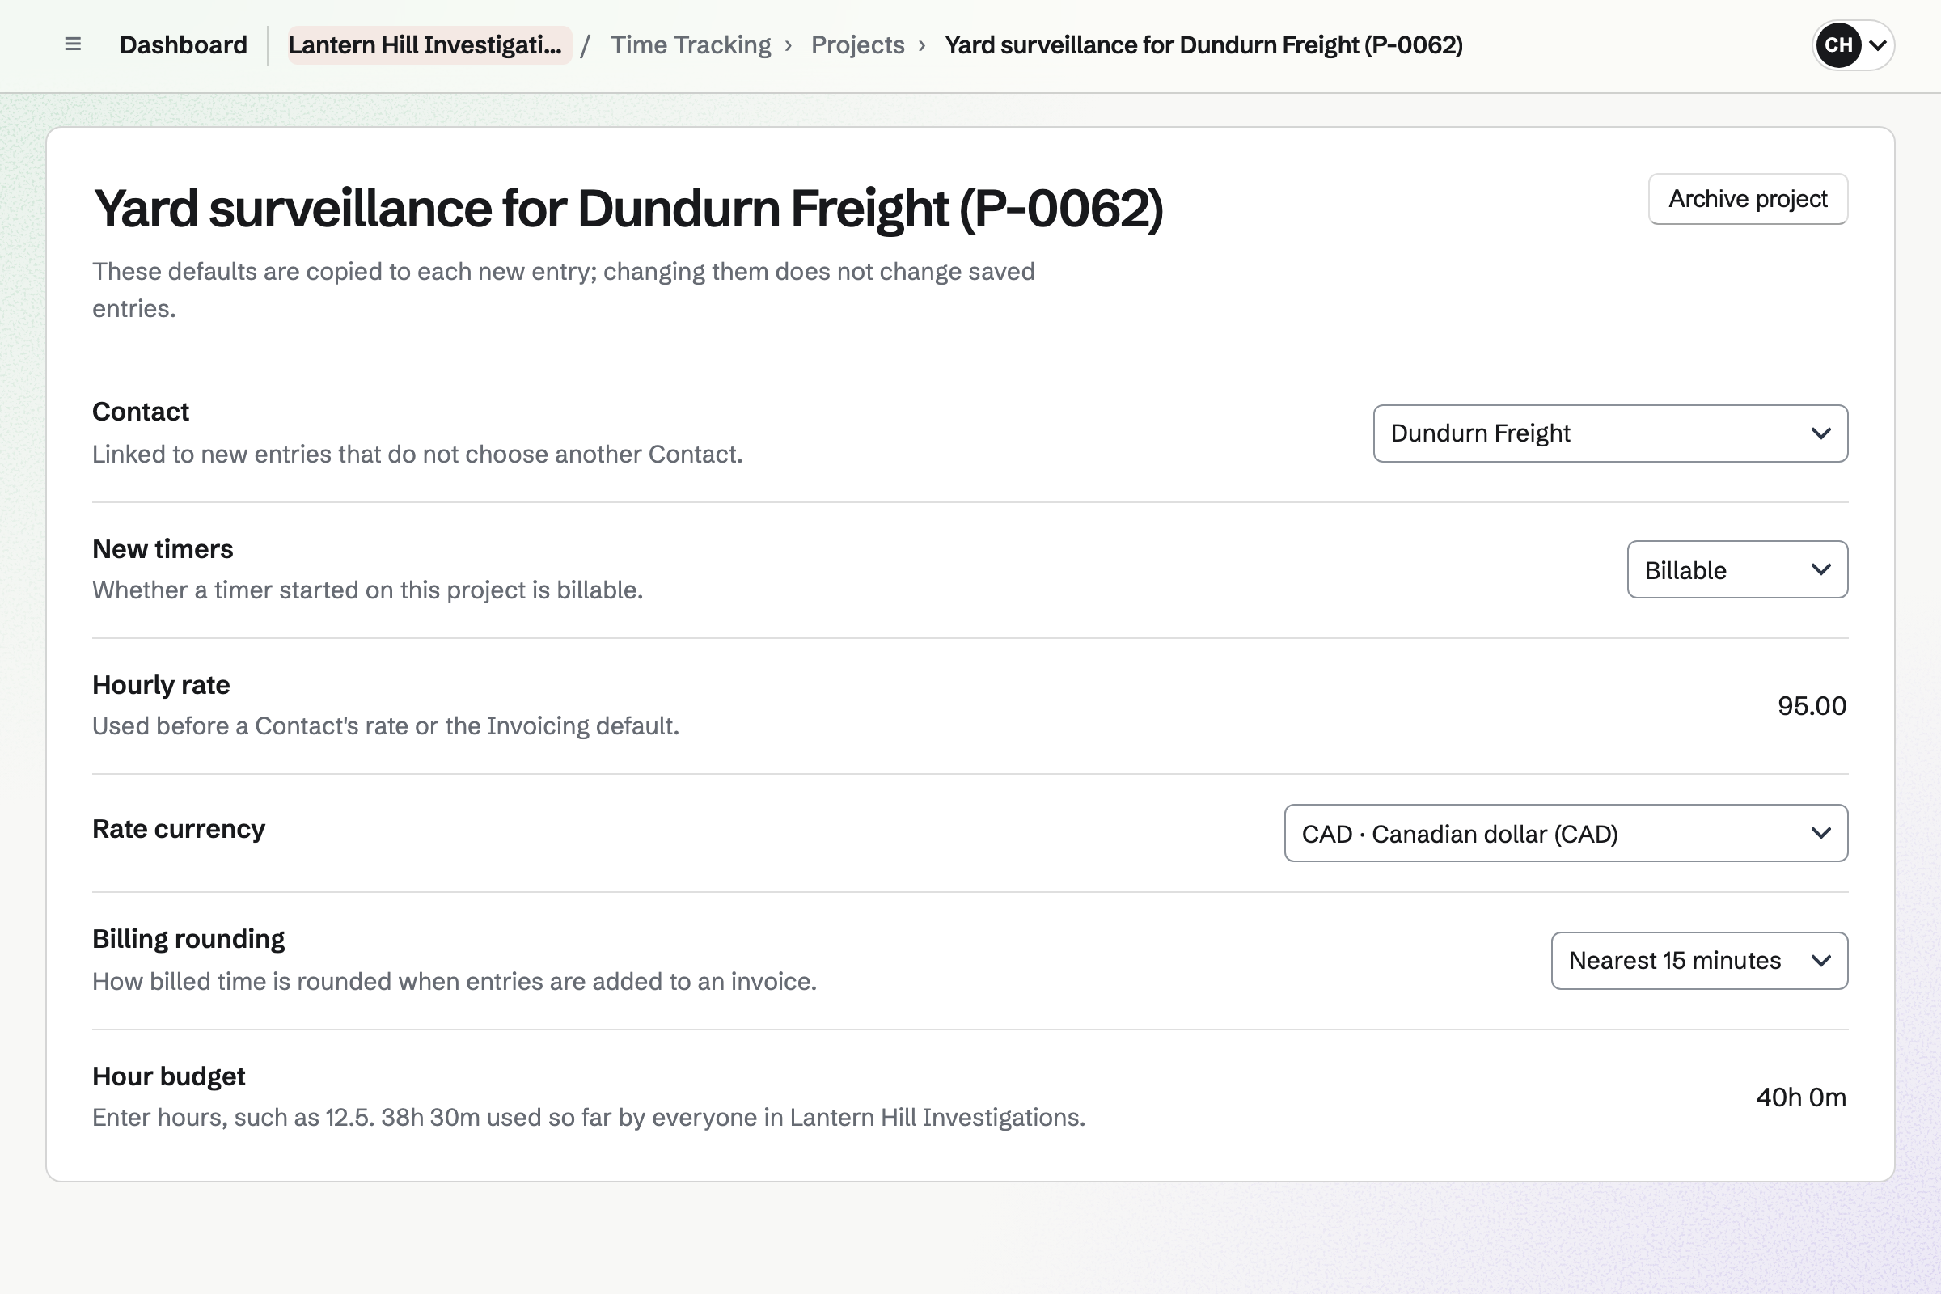The image size is (1941, 1294).
Task: Edit the hourly rate value 95.00
Action: point(1812,705)
